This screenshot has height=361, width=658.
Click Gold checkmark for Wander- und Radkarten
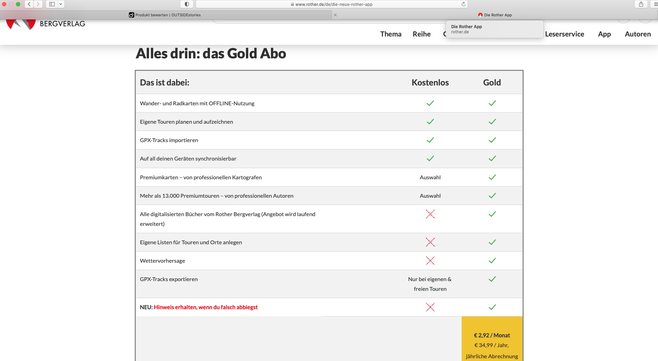point(492,103)
